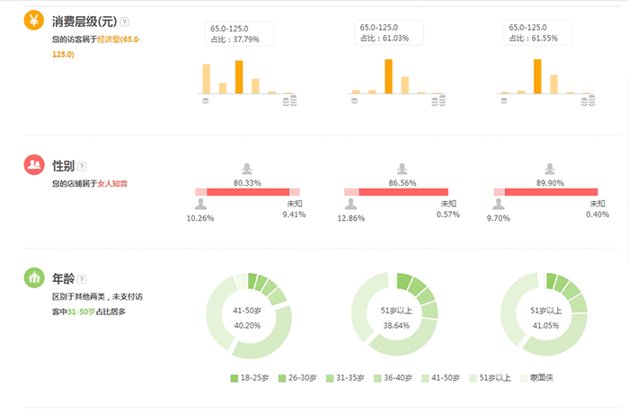Toggle the 51岁以上 legend entry
629x413 pixels.
pos(491,378)
